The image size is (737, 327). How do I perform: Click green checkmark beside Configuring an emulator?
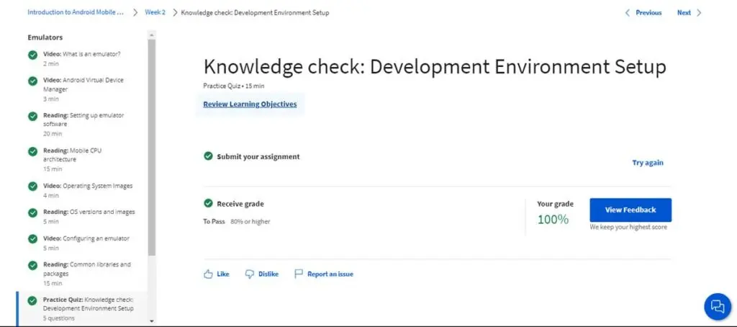point(32,239)
